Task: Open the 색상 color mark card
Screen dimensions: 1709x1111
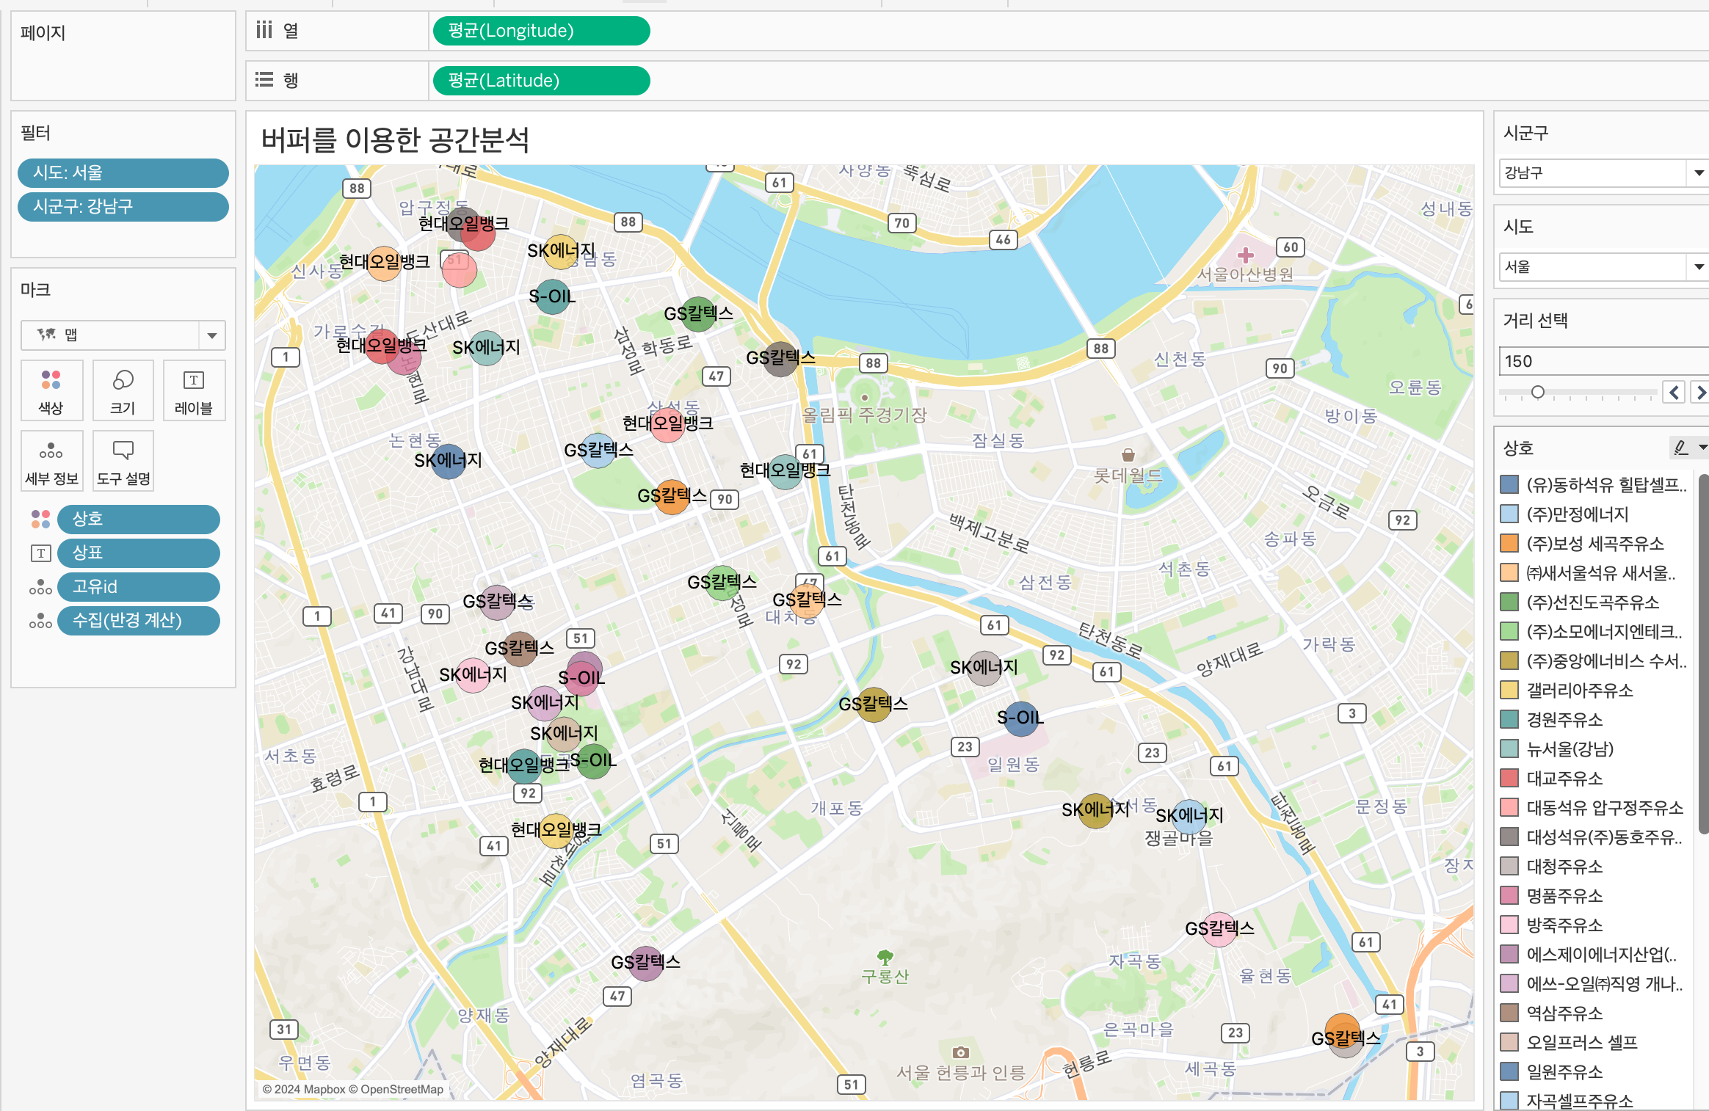Action: 51,390
